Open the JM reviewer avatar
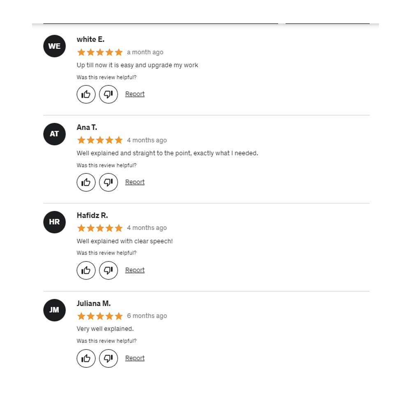 (54, 310)
